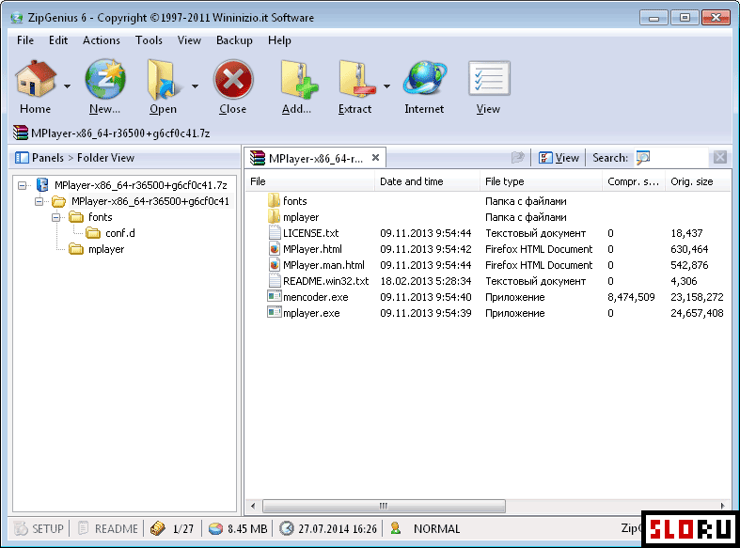Click SETUP in the status bar

point(39,528)
